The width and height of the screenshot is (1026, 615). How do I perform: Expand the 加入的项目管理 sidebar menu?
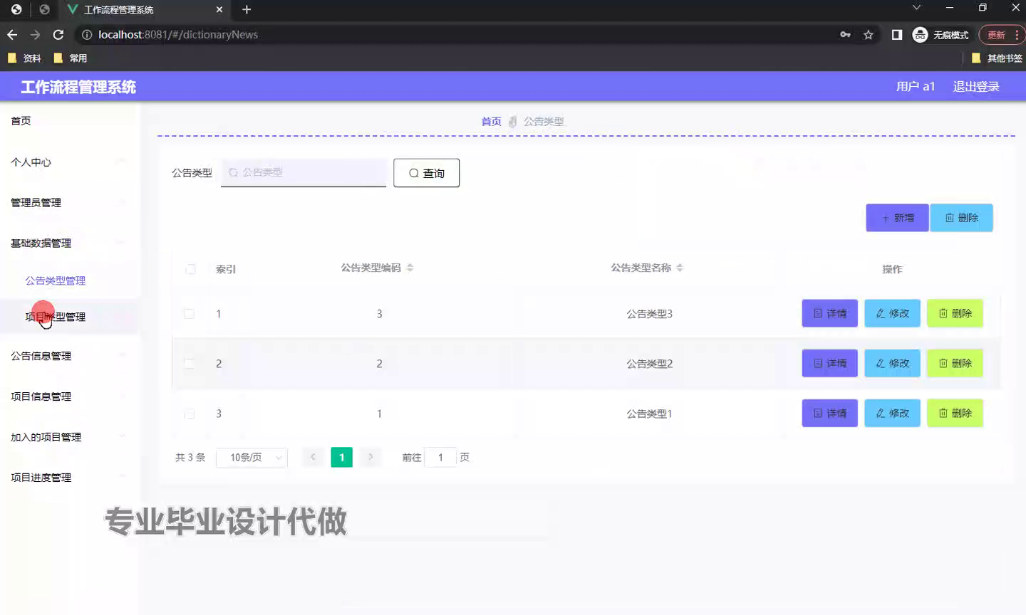tap(69, 436)
